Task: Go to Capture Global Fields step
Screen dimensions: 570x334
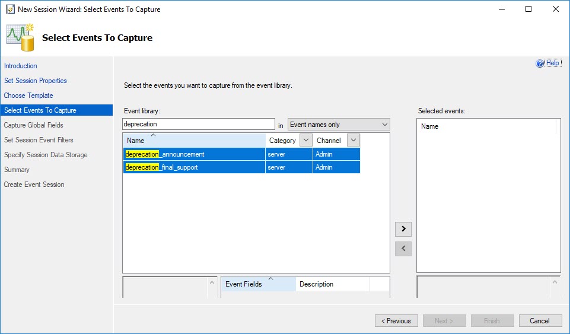Action: [x=33, y=125]
